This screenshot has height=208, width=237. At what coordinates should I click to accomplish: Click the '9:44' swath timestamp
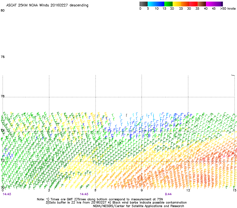(168, 194)
